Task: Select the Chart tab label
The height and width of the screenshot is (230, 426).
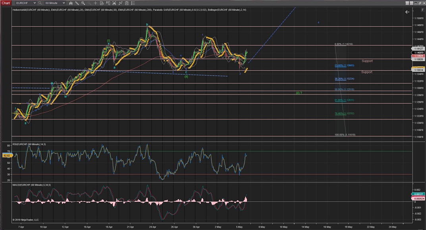Action: click(6, 3)
